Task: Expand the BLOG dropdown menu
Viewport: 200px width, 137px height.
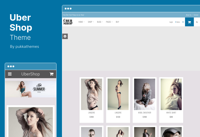Action: (100, 22)
